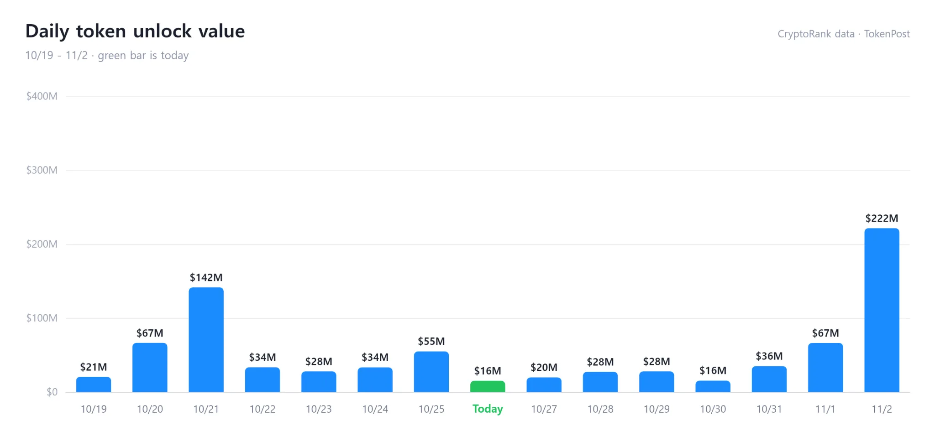
Task: Click the "11/2" x-axis date label
Action: 882,409
